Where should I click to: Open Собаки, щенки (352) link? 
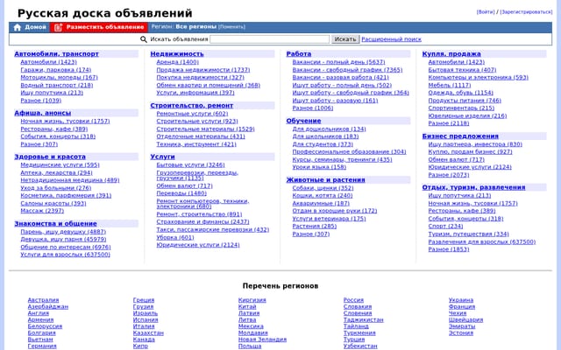point(323,188)
